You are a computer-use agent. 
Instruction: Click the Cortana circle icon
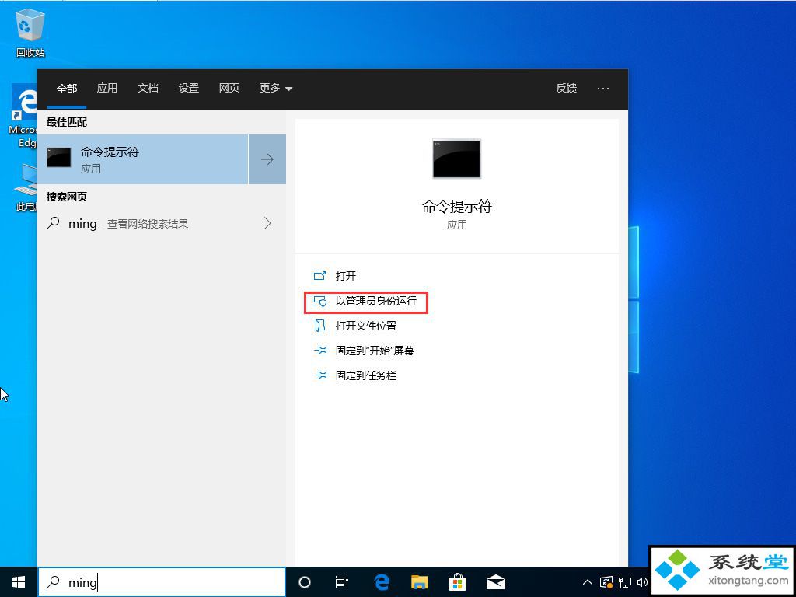(x=305, y=581)
